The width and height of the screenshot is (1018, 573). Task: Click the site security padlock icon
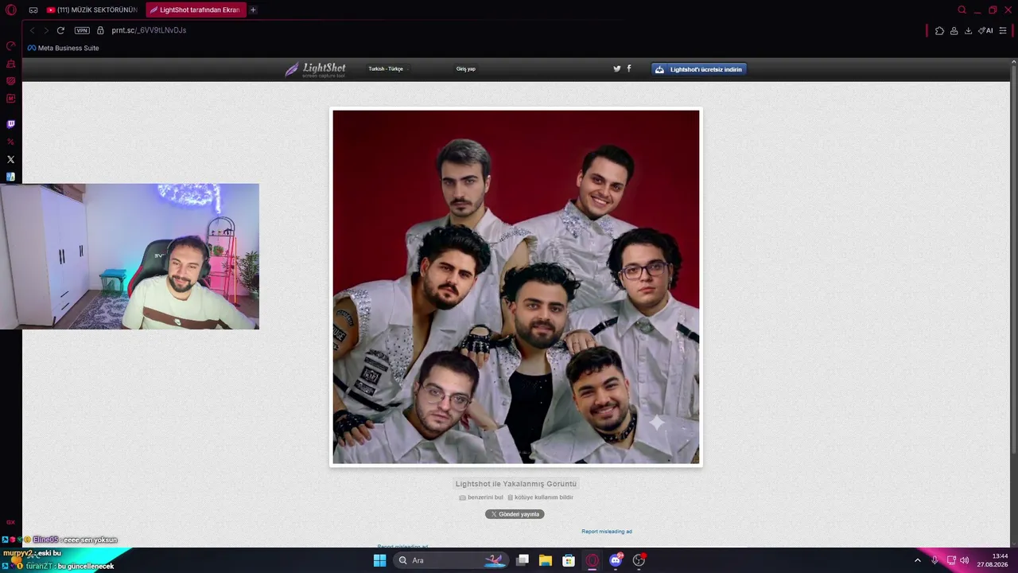point(101,30)
